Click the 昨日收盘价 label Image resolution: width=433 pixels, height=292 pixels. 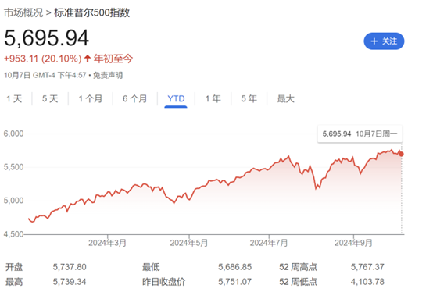pyautogui.click(x=164, y=282)
